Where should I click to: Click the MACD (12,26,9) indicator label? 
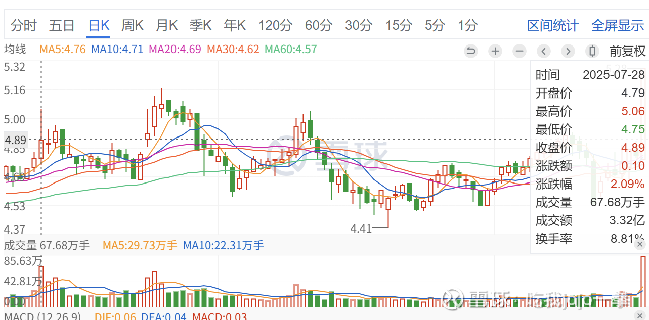point(42,316)
